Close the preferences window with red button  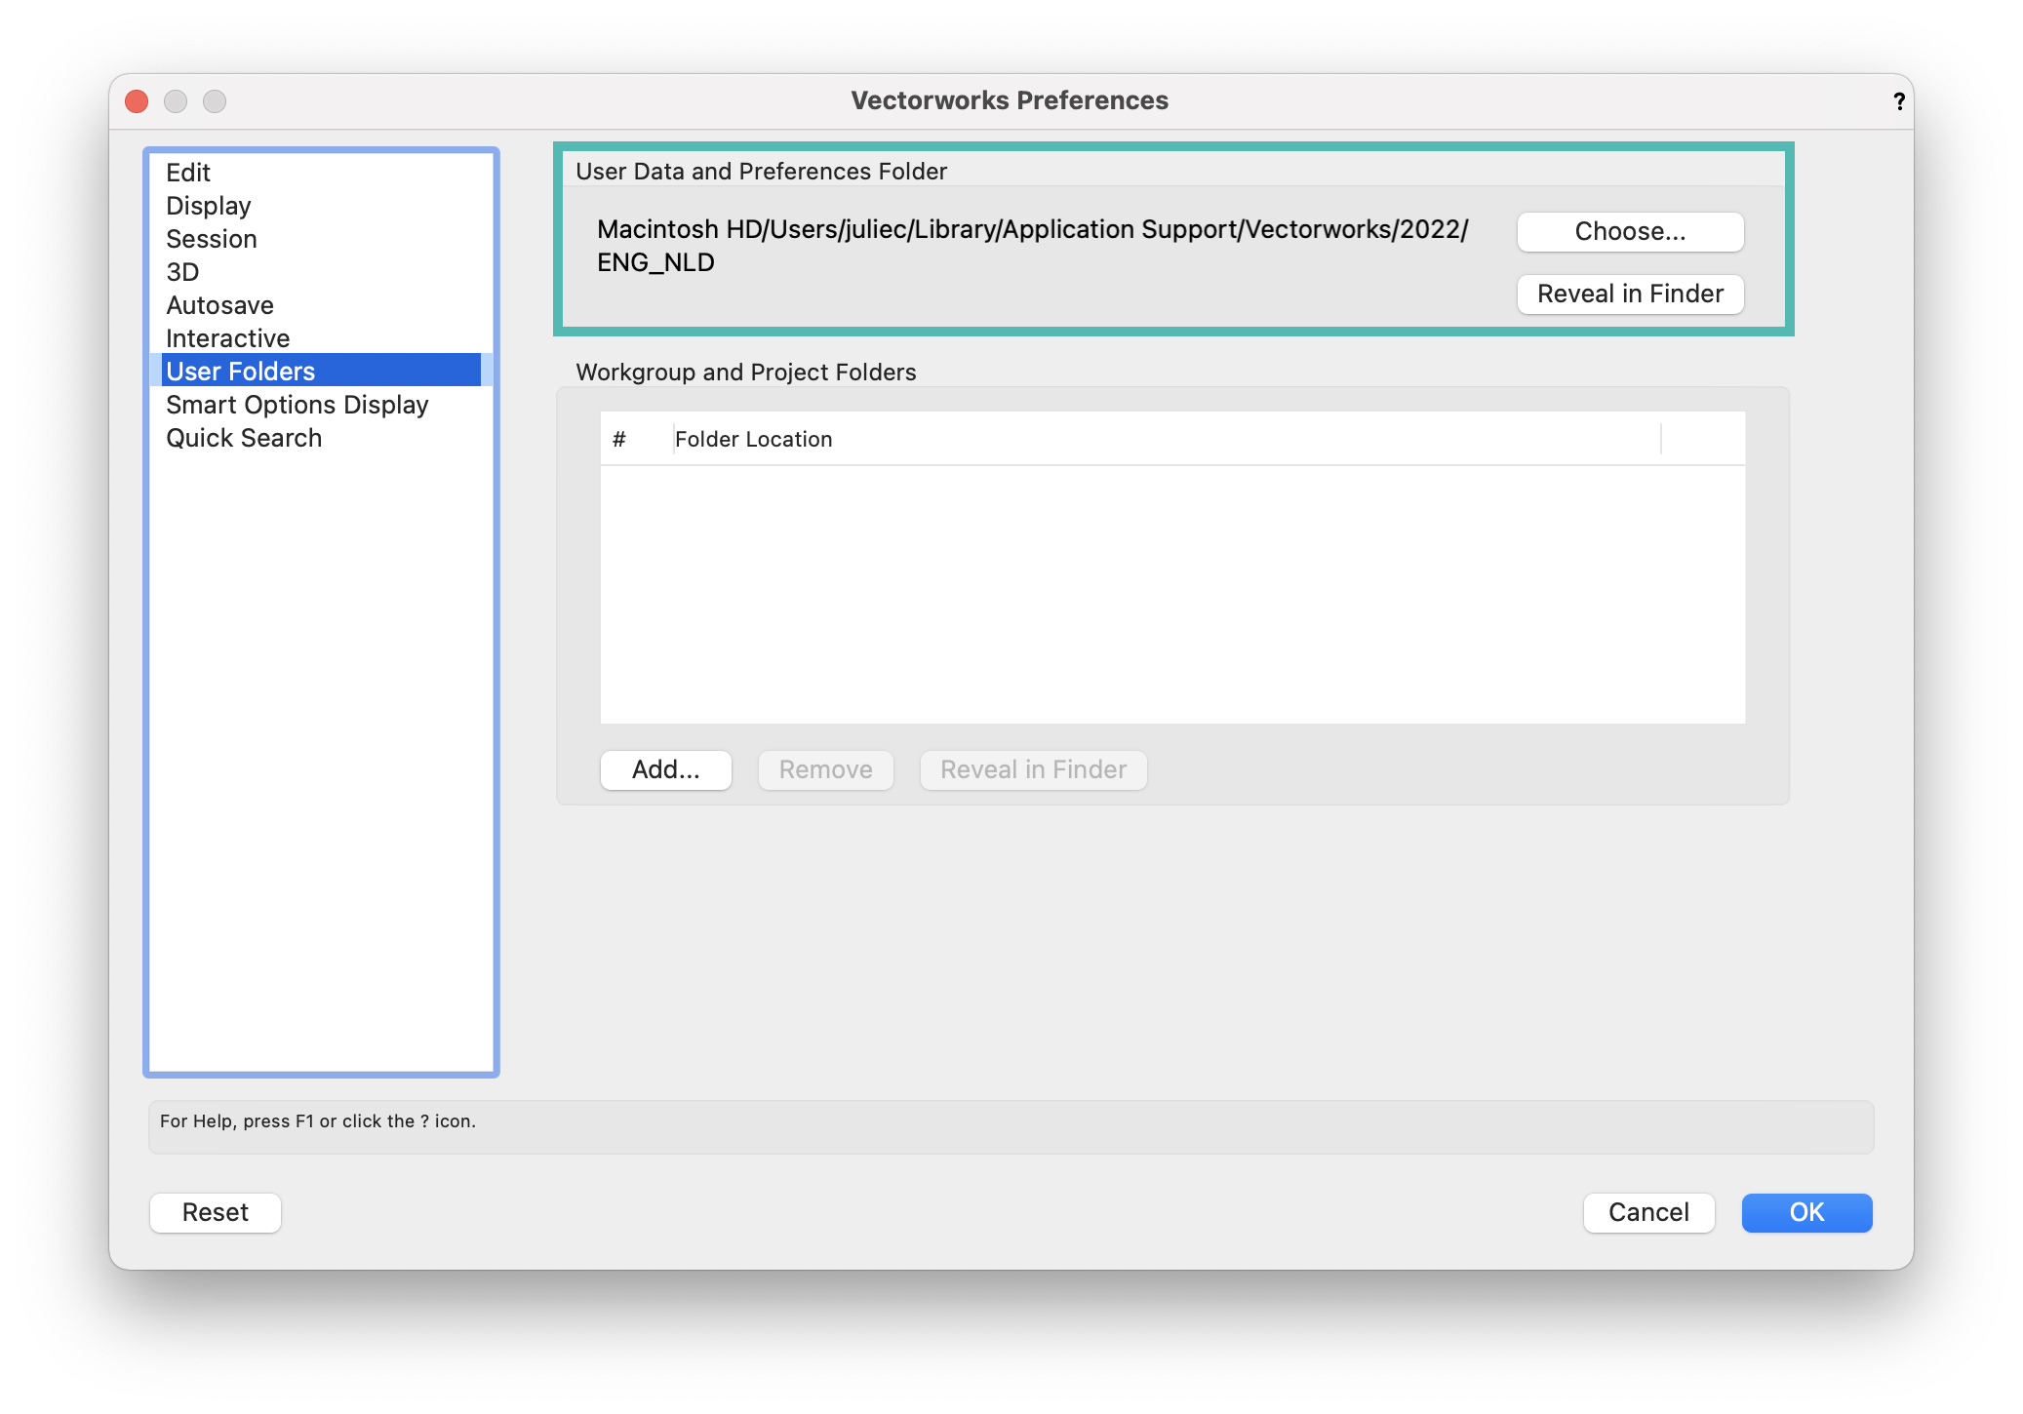coord(137,101)
